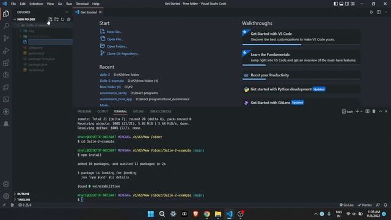Open the File menu
The height and width of the screenshot is (220, 391).
[13, 4]
